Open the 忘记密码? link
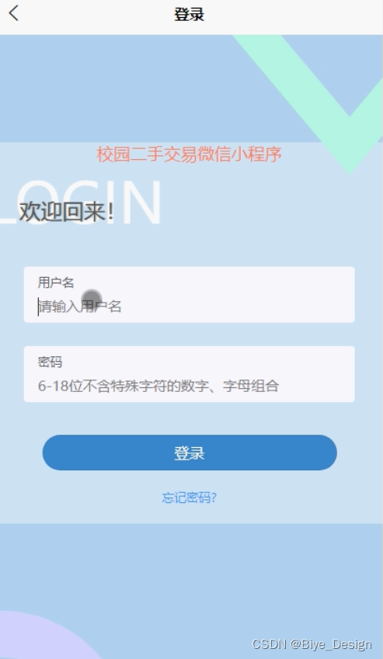 point(190,498)
